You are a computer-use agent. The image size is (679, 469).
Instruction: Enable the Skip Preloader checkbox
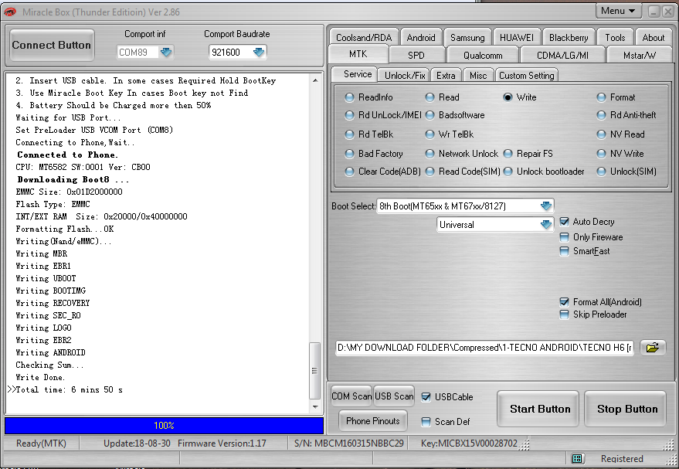pos(564,314)
